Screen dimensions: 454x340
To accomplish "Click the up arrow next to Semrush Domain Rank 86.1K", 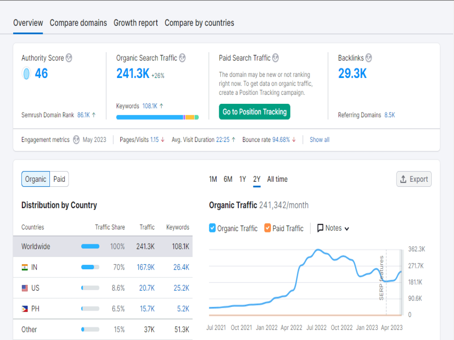I will (x=94, y=115).
